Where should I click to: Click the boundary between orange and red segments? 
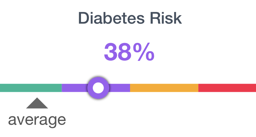pos(198,88)
